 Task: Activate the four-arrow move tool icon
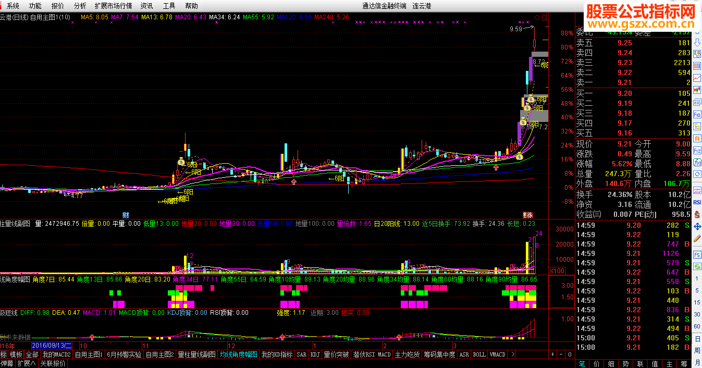[697, 226]
